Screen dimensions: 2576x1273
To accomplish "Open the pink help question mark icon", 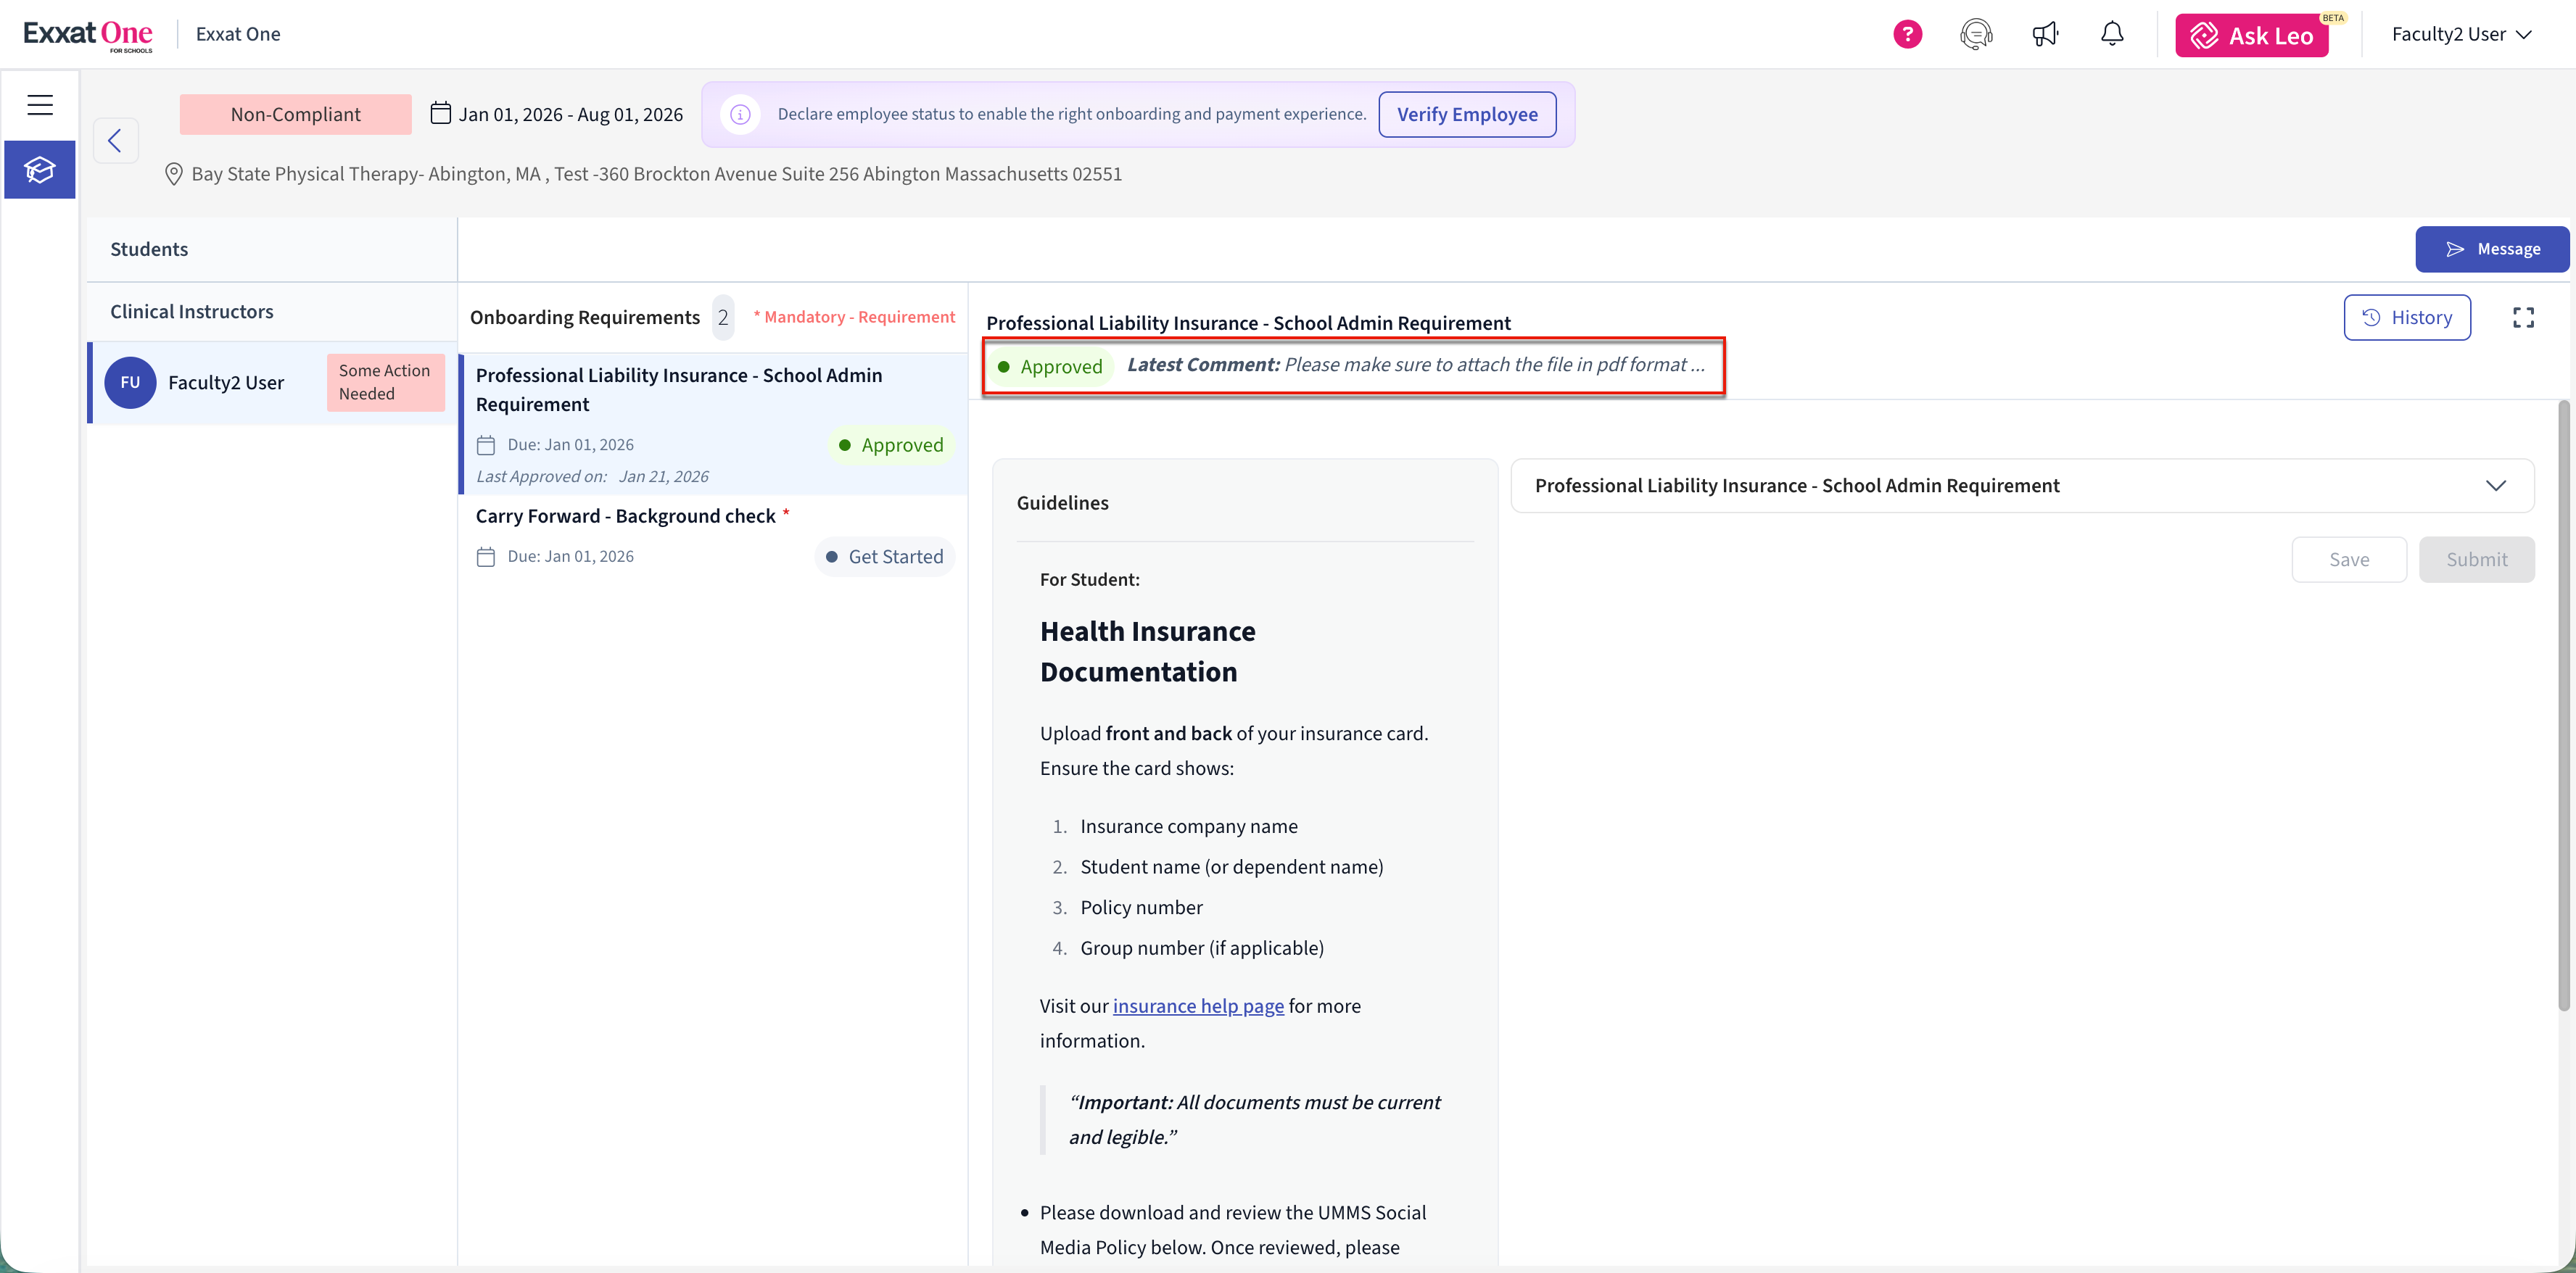I will click(x=1907, y=34).
